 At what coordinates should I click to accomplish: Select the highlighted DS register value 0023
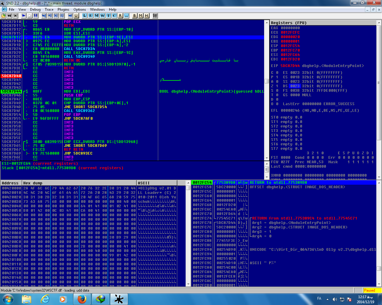coord(295,86)
